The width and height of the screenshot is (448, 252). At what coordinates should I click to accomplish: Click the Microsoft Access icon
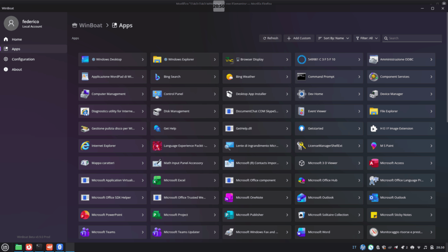tap(373, 163)
